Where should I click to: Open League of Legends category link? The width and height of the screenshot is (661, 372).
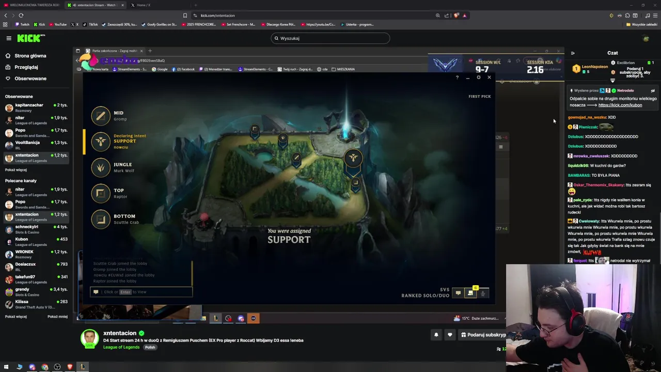(x=121, y=347)
